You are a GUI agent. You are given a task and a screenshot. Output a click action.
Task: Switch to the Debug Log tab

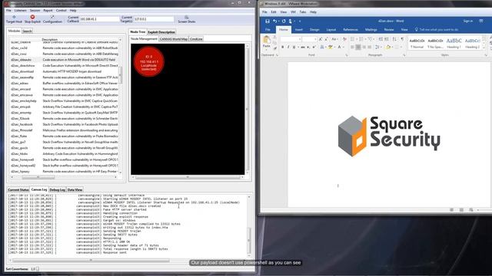[x=57, y=189]
